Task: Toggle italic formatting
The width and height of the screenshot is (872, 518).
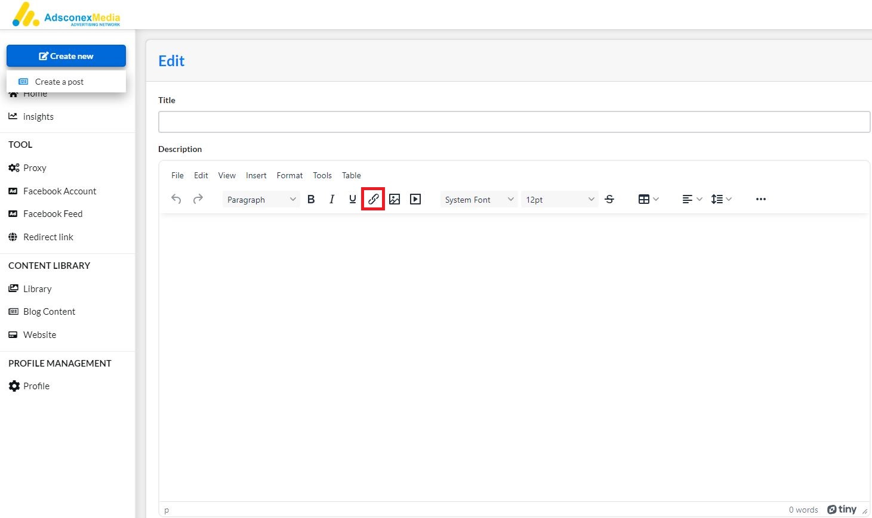Action: coord(332,199)
